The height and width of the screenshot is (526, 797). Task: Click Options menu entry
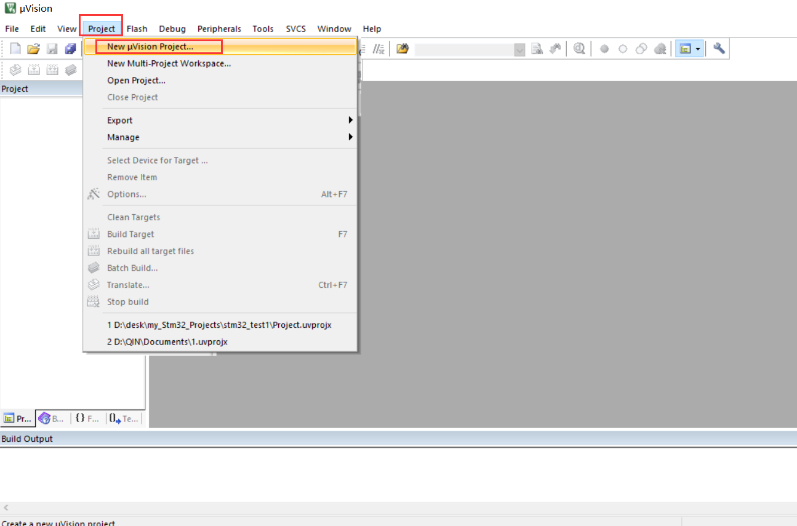(x=220, y=194)
